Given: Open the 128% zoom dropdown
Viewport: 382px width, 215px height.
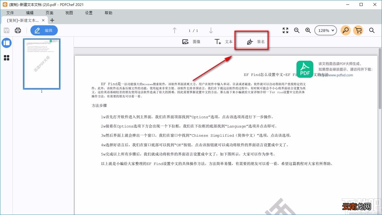Looking at the screenshot, I should pos(326,30).
